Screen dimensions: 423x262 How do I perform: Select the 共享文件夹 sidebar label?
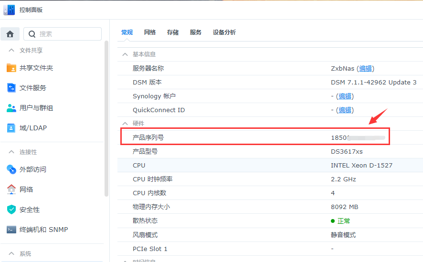point(36,68)
